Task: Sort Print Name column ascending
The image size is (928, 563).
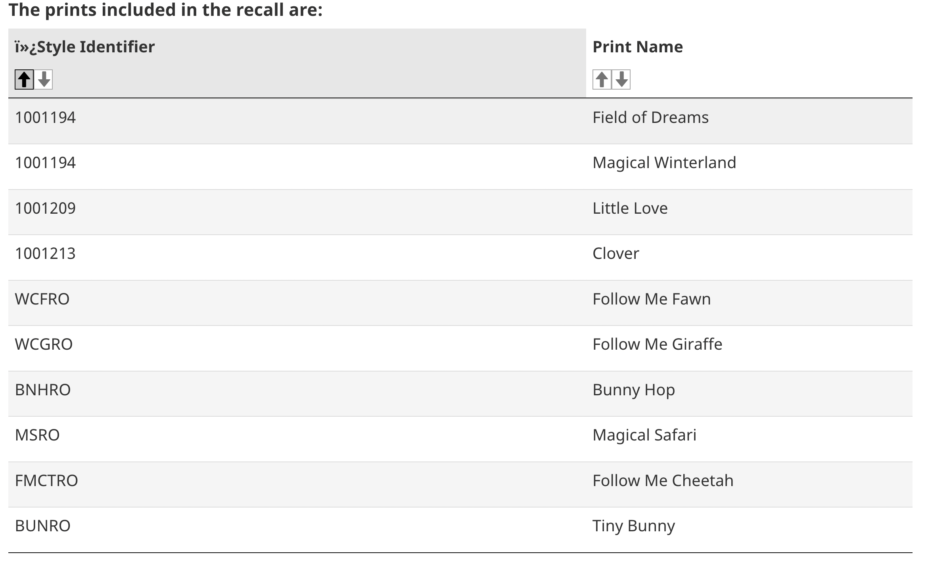Action: pos(602,79)
